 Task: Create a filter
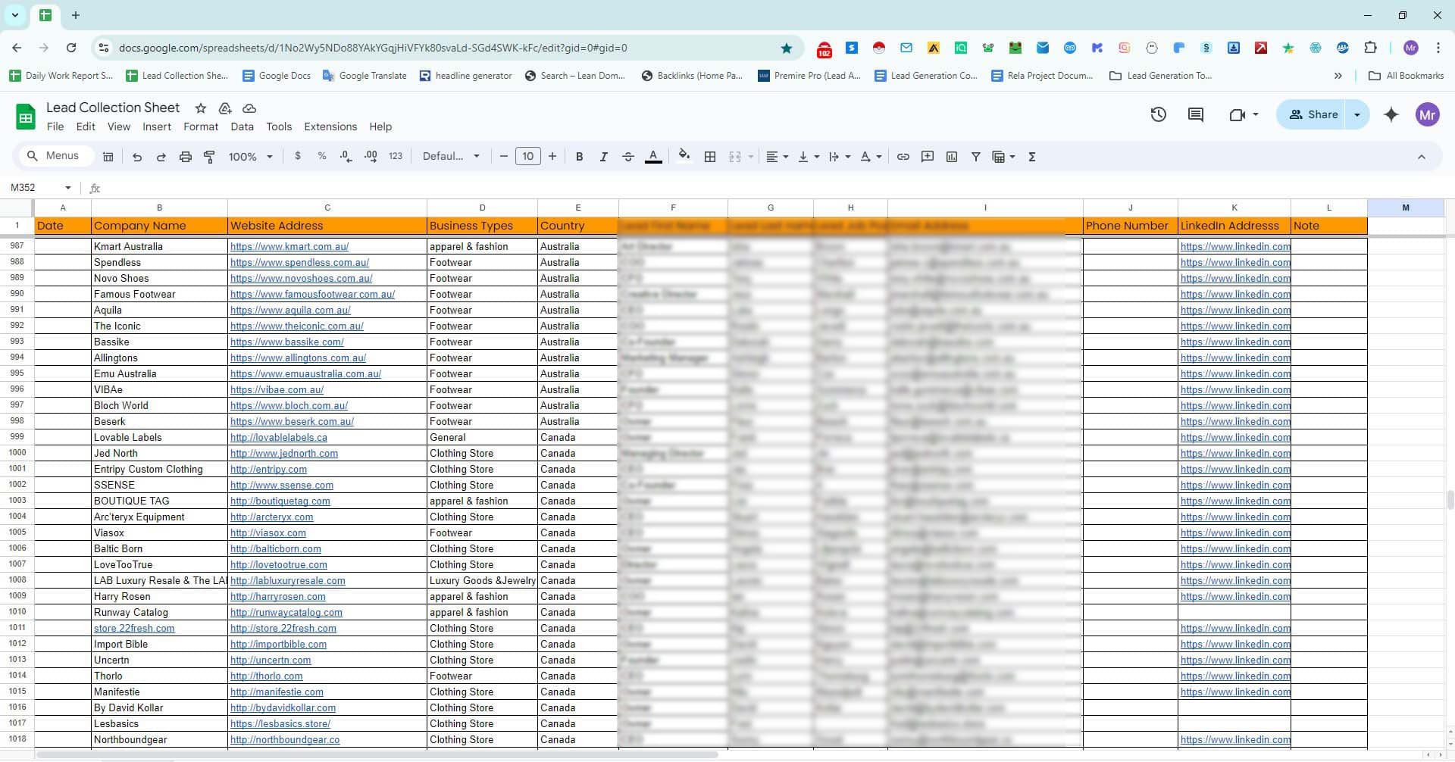coord(976,157)
